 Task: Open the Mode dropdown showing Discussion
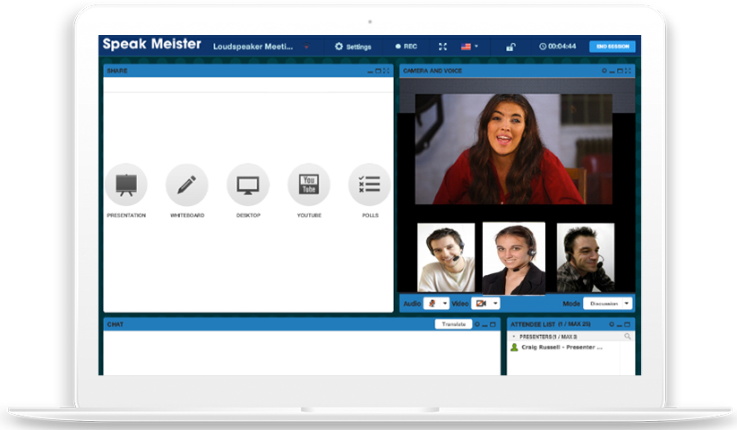pyautogui.click(x=608, y=304)
